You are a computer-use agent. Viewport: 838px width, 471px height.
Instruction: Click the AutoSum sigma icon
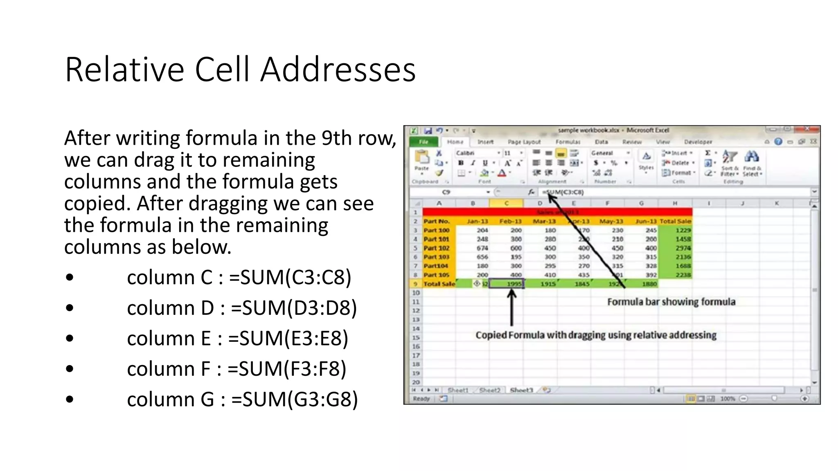pyautogui.click(x=707, y=153)
